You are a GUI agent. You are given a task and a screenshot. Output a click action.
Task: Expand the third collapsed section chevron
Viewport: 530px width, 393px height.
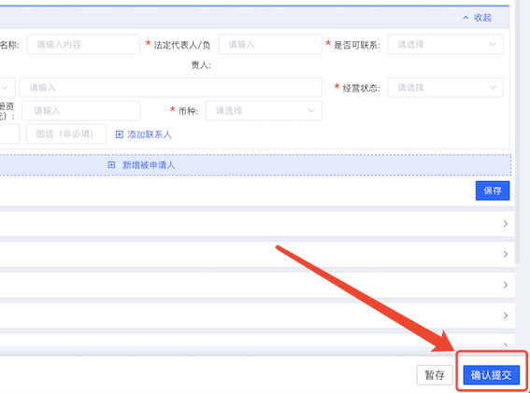[x=506, y=285]
